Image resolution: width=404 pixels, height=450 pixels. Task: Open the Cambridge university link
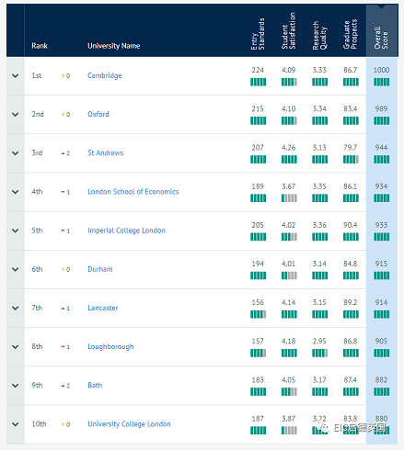tap(105, 75)
